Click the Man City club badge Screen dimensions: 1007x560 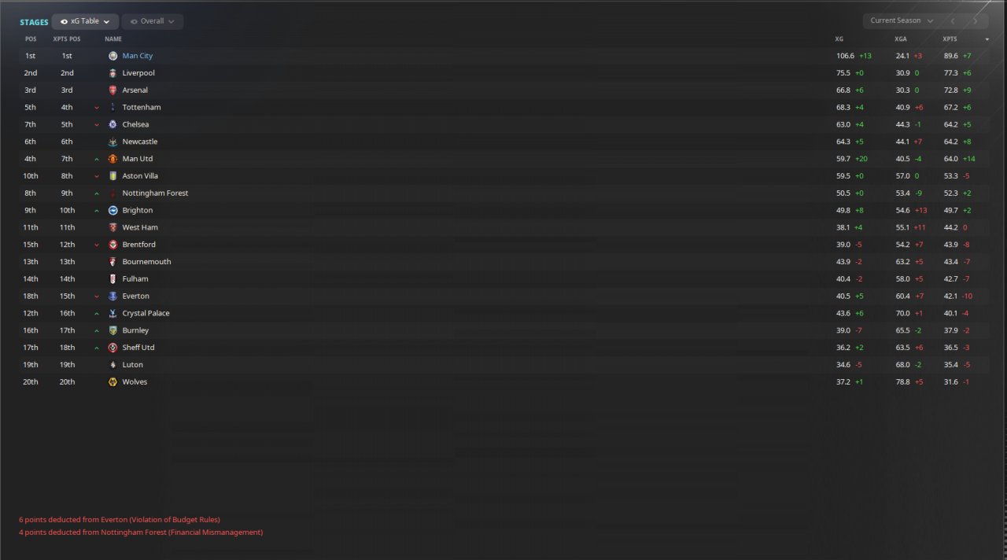(113, 56)
